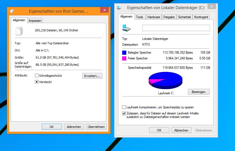Click the multiple-files icon in the Riot Games properties
The image size is (235, 151).
pyautogui.click(x=19, y=31)
